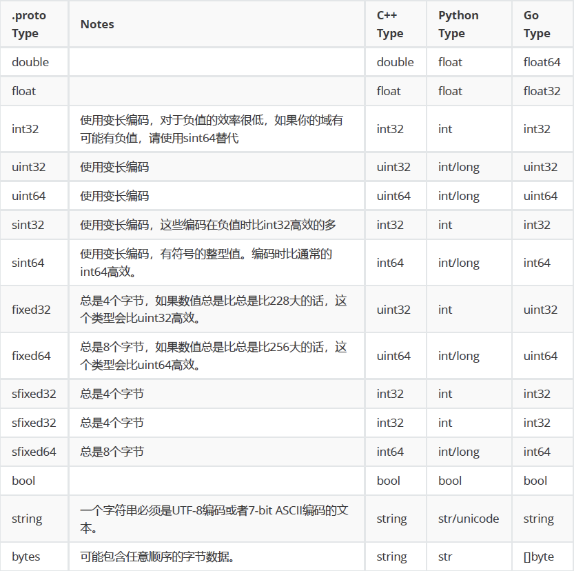
Task: Select "float" in the .proto Type column
Action: pos(23,91)
